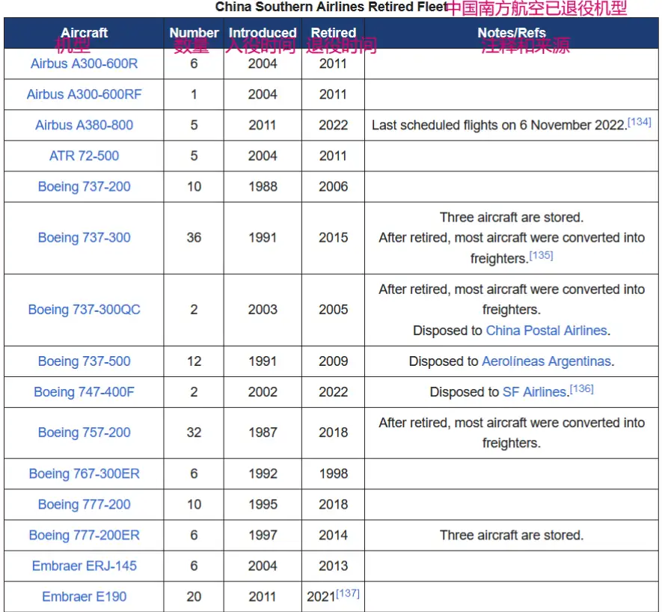Image resolution: width=662 pixels, height=612 pixels.
Task: Open the Airbus A380-800 link
Action: pos(84,125)
